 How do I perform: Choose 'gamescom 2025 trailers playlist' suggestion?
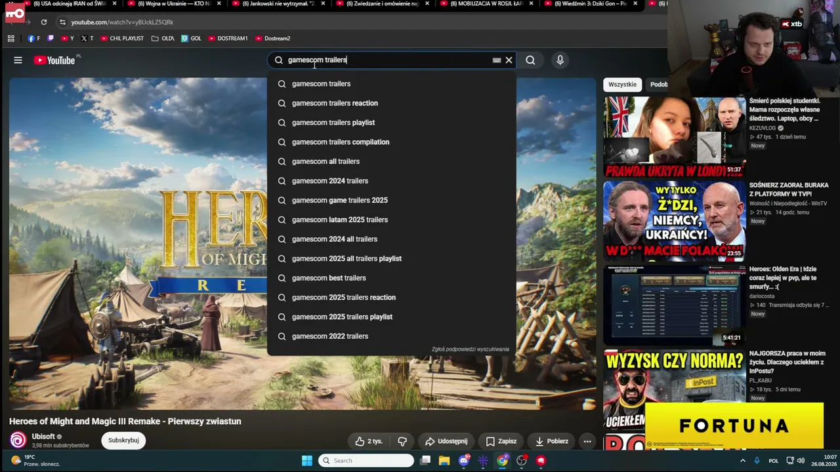(x=392, y=317)
